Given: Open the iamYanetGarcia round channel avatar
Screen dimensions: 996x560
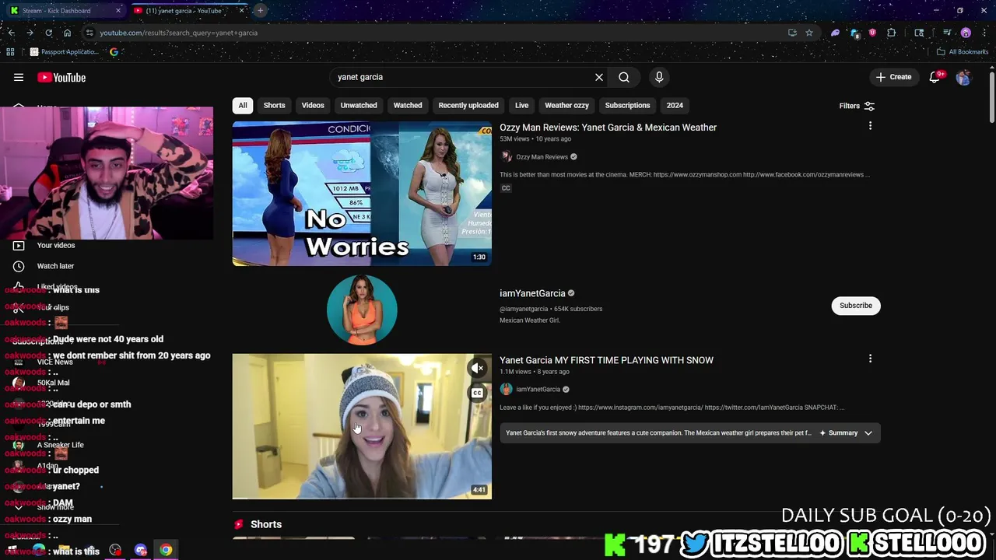Looking at the screenshot, I should tap(362, 309).
